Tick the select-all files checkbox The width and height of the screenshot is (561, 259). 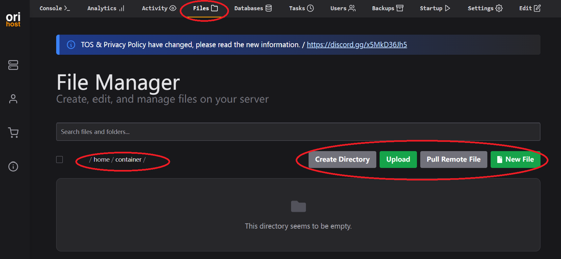(x=59, y=160)
